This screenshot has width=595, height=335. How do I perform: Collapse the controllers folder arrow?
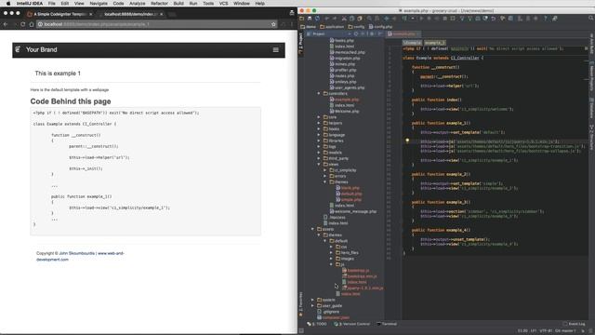click(x=319, y=93)
